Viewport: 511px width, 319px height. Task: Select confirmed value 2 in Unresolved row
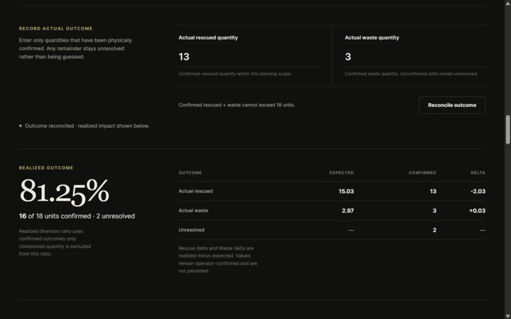pos(434,230)
